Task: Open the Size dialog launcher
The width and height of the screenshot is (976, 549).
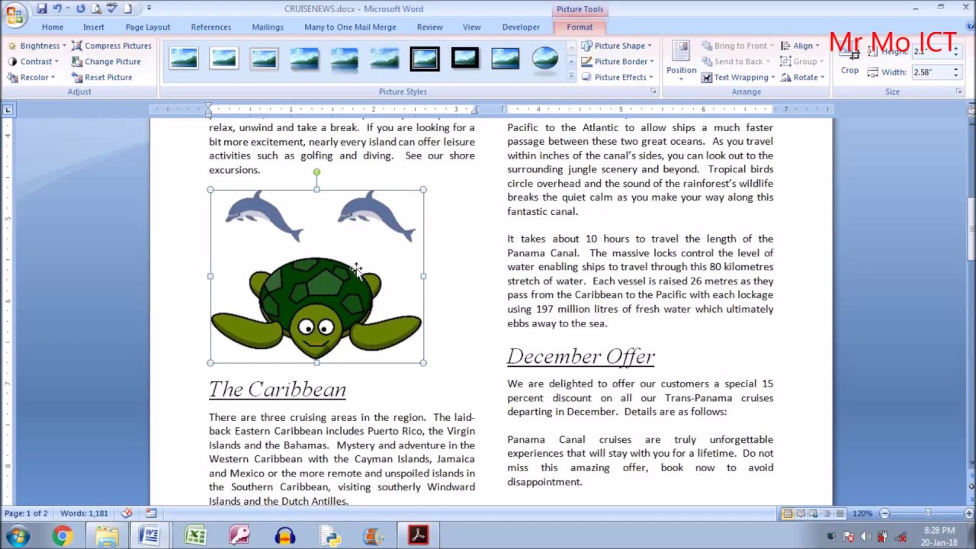Action: 958,91
